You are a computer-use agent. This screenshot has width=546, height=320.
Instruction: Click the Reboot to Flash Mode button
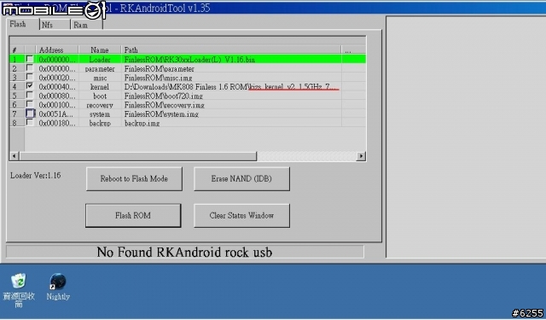(134, 178)
